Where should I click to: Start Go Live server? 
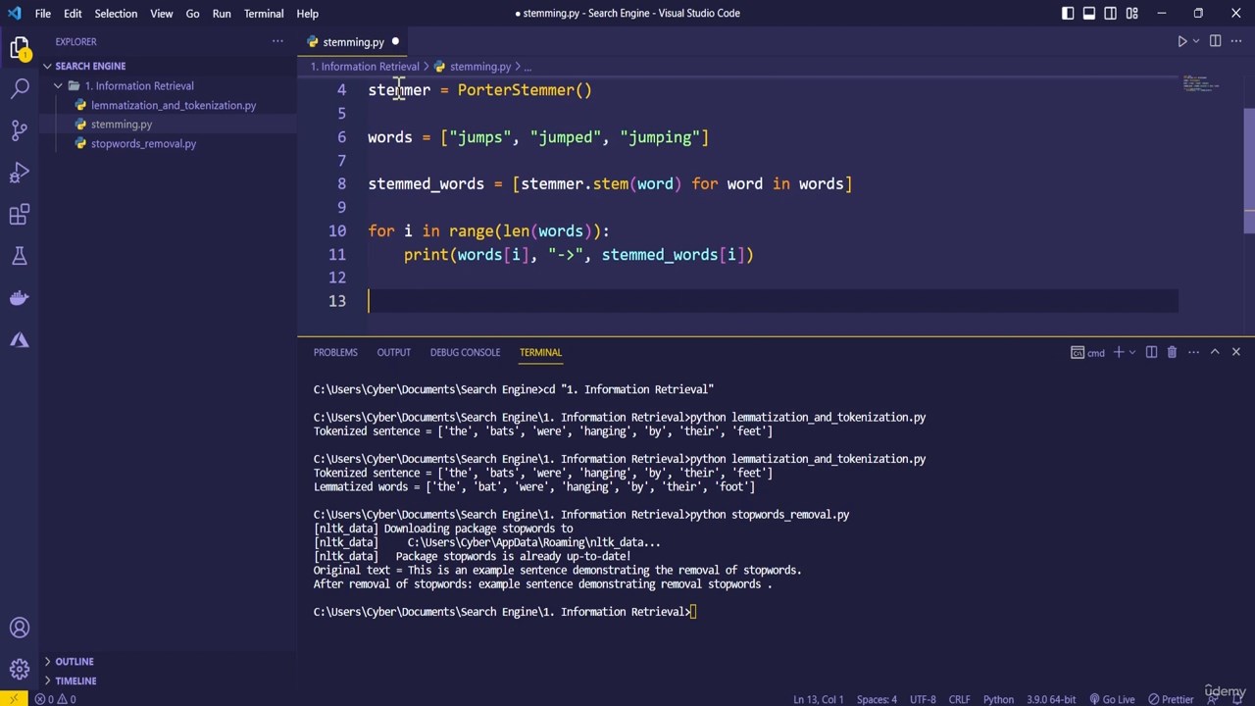click(1111, 699)
